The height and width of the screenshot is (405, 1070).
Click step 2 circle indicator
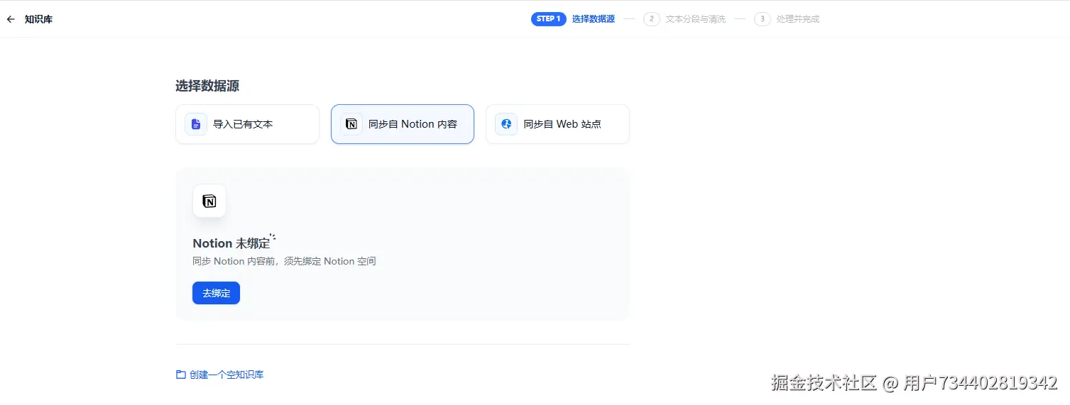[652, 19]
